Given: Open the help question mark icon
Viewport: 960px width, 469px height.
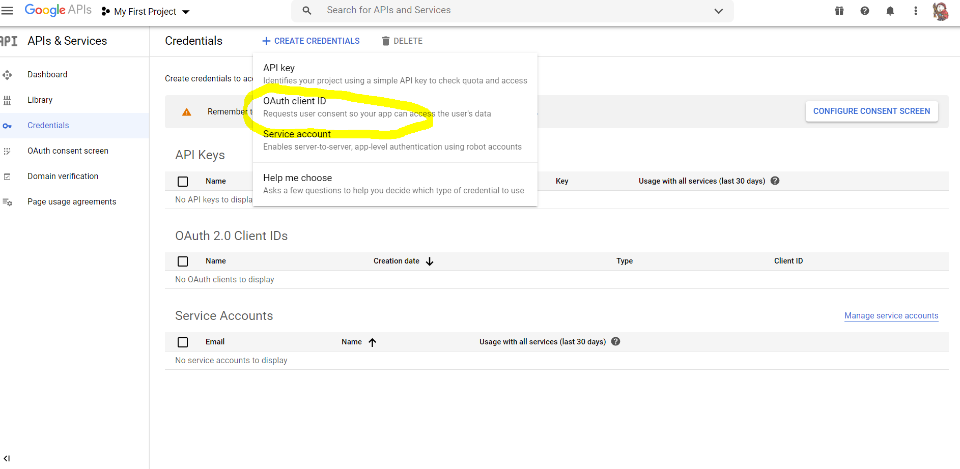Looking at the screenshot, I should (865, 11).
